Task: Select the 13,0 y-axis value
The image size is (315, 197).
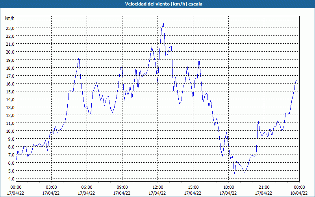Action: point(10,108)
